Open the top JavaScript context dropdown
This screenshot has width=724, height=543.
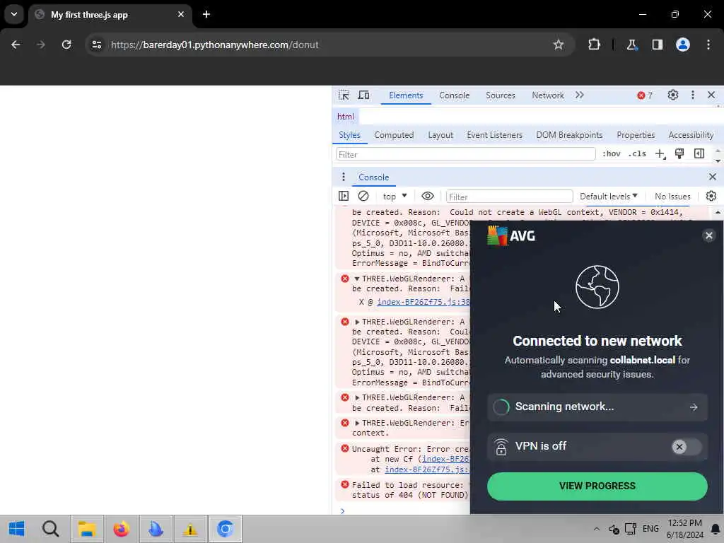click(x=395, y=197)
